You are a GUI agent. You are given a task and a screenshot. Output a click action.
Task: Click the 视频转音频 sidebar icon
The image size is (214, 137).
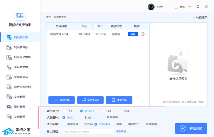(x=9, y=47)
